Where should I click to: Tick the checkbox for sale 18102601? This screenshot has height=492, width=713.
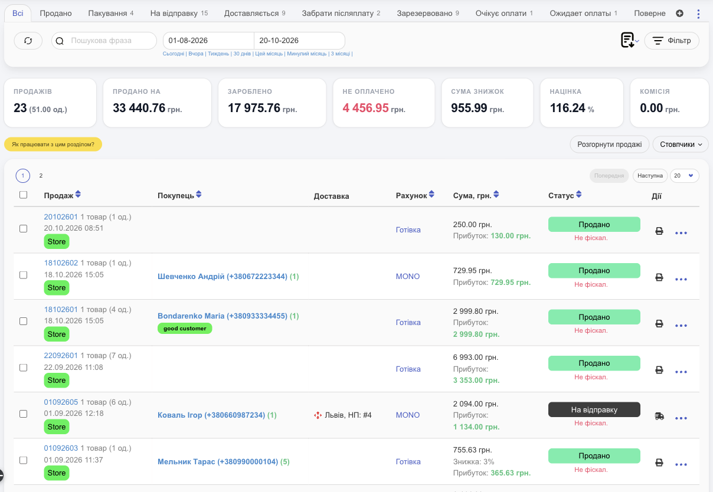pyautogui.click(x=24, y=321)
